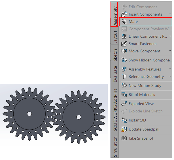Click the Explode Line Sketch icon
Screen dimensions: 174x160
tap(124, 111)
